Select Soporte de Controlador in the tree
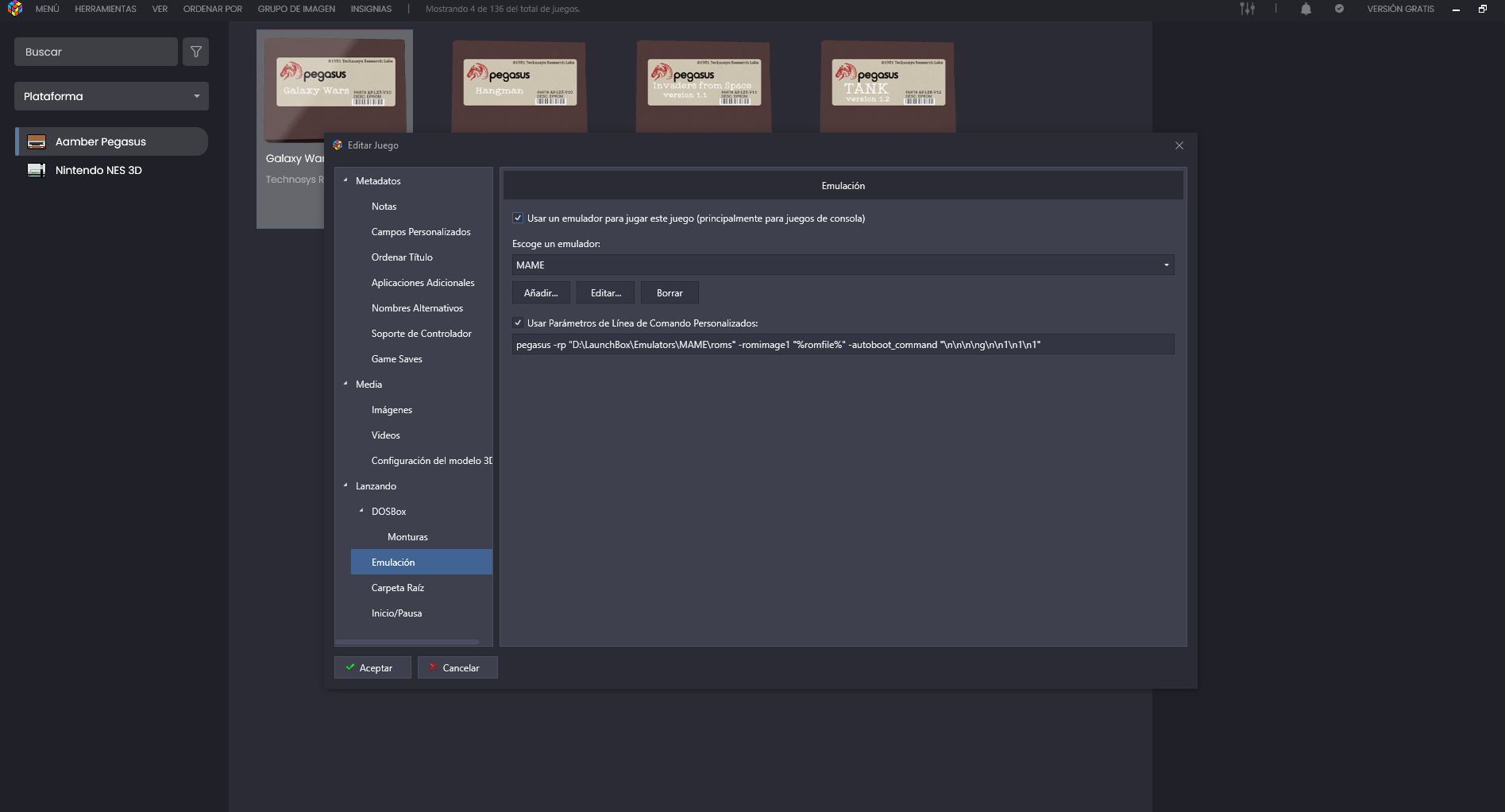 click(421, 333)
